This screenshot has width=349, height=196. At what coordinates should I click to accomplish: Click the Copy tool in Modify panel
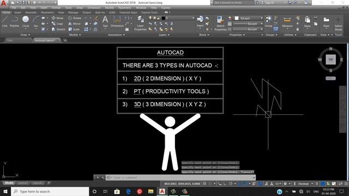(57, 23)
